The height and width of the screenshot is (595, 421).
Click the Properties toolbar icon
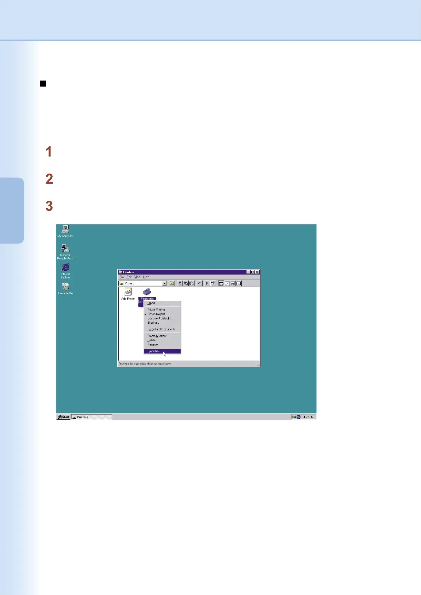[x=214, y=283]
